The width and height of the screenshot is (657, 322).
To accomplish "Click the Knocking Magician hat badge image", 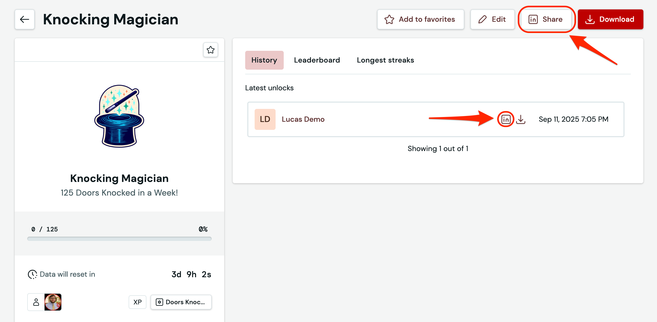I will pos(119,116).
